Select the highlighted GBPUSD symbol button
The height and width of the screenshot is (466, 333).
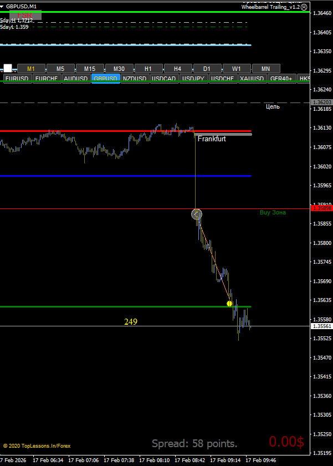pyautogui.click(x=105, y=79)
